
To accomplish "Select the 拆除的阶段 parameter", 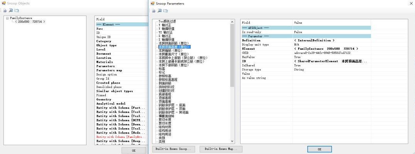I will pyautogui.click(x=166, y=87).
